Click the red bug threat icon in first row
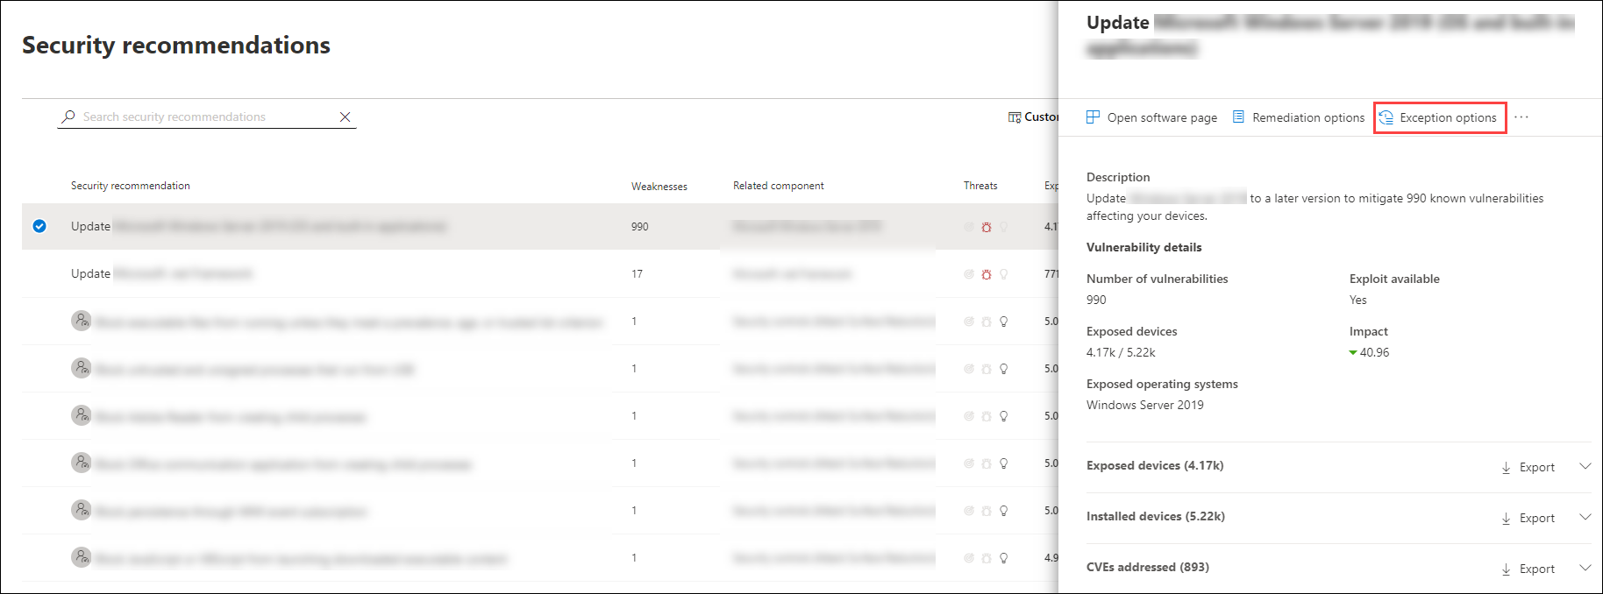Viewport: 1603px width, 594px height. [x=987, y=227]
